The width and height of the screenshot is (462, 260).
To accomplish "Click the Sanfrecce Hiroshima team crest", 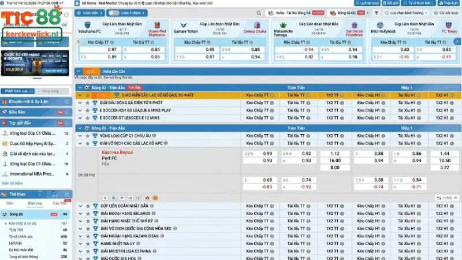I will 354,25.
